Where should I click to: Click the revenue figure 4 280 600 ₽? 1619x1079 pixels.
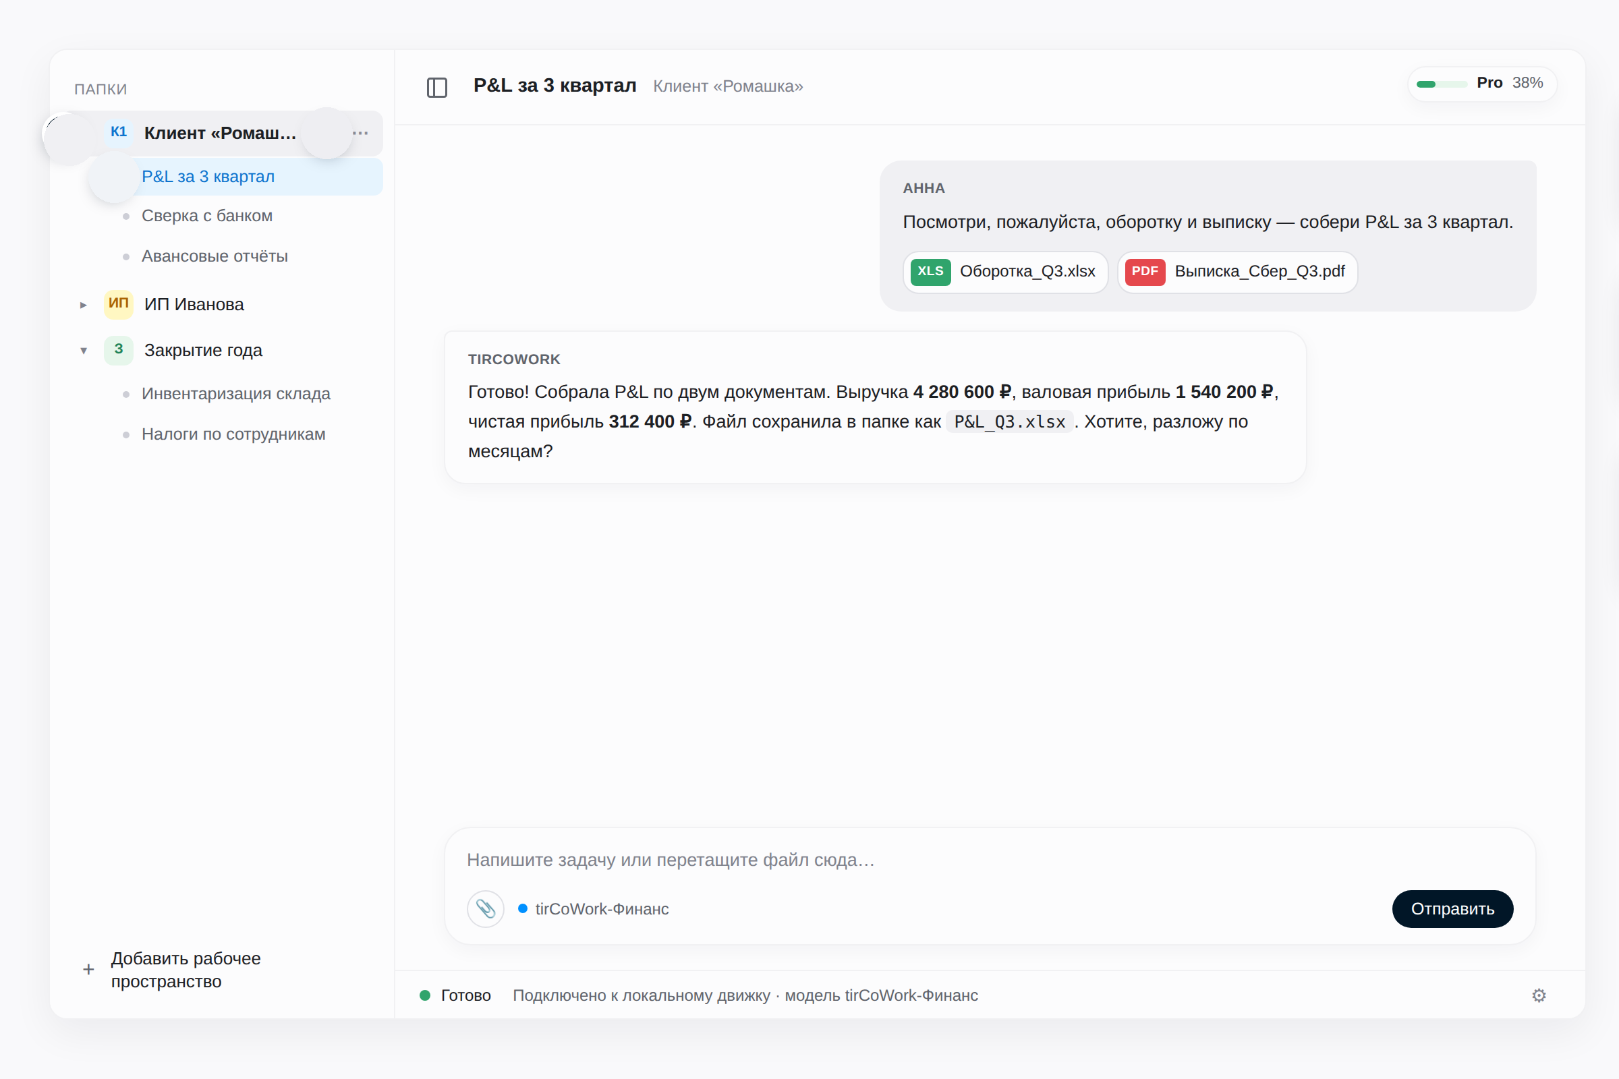pyautogui.click(x=963, y=392)
